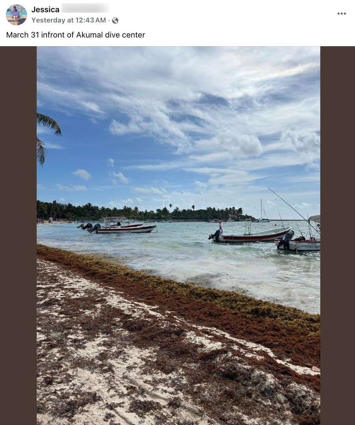Click the blurred surname next to Jessica
This screenshot has width=355, height=425.
click(85, 8)
